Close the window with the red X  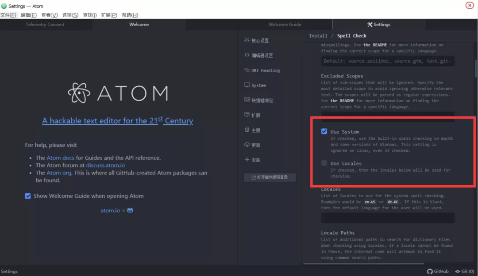click(x=470, y=5)
